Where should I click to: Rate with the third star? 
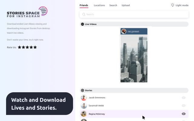click(x=27, y=47)
